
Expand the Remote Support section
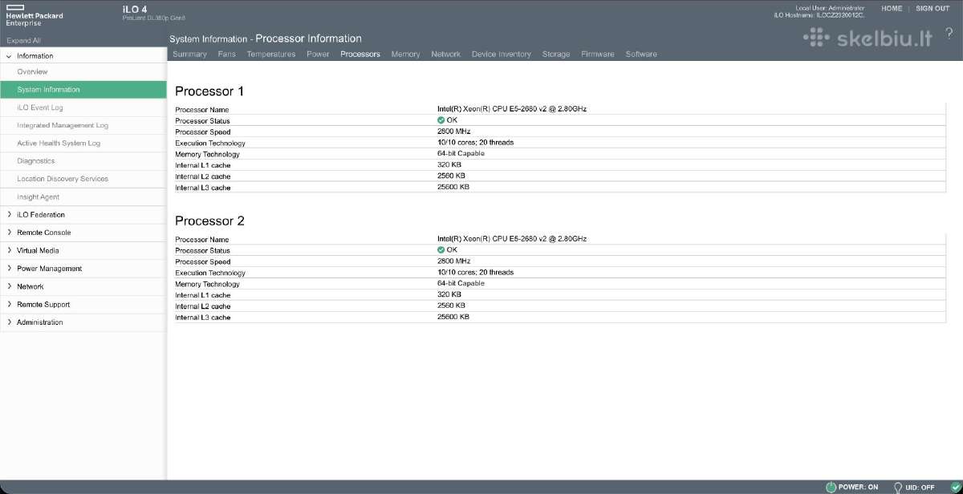point(9,304)
